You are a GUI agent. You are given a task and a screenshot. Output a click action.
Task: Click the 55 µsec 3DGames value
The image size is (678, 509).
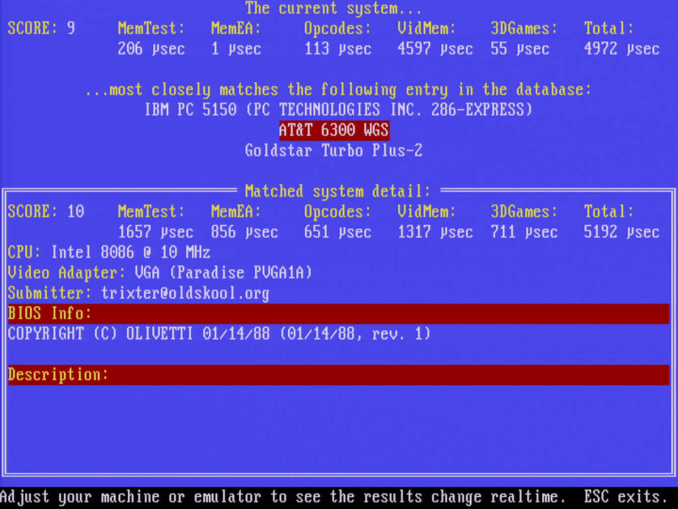[x=520, y=49]
